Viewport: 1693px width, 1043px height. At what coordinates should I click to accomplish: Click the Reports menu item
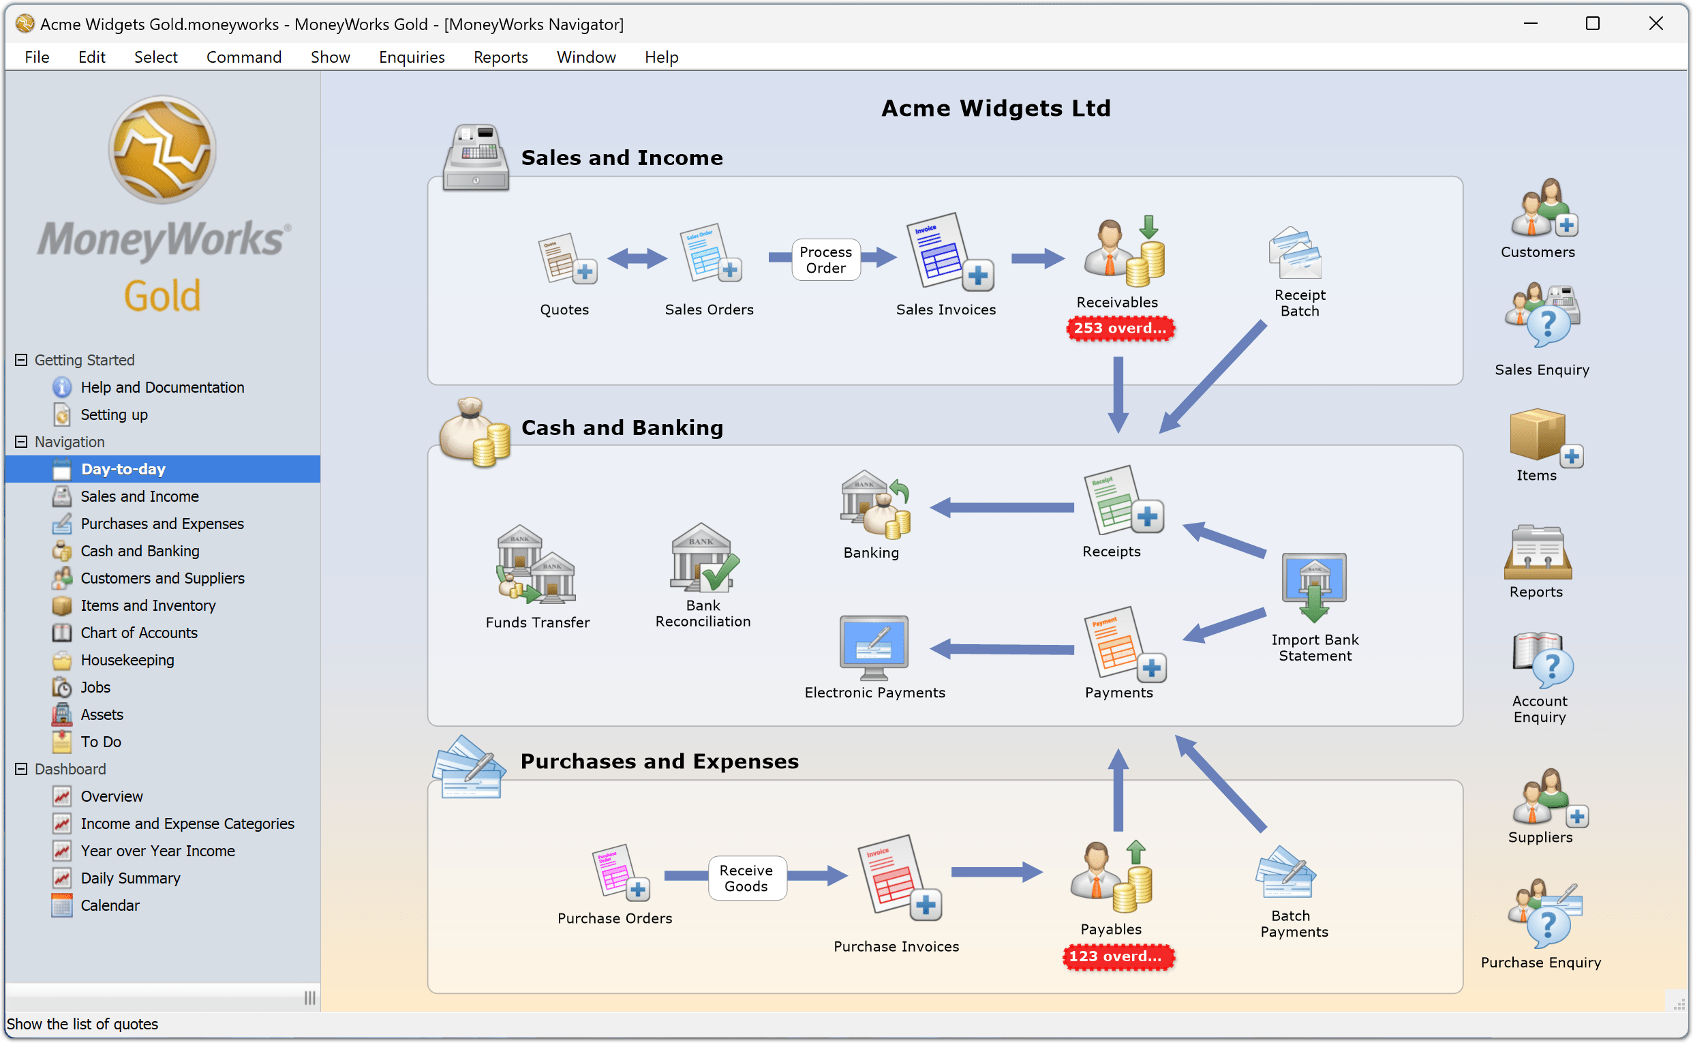pyautogui.click(x=500, y=57)
